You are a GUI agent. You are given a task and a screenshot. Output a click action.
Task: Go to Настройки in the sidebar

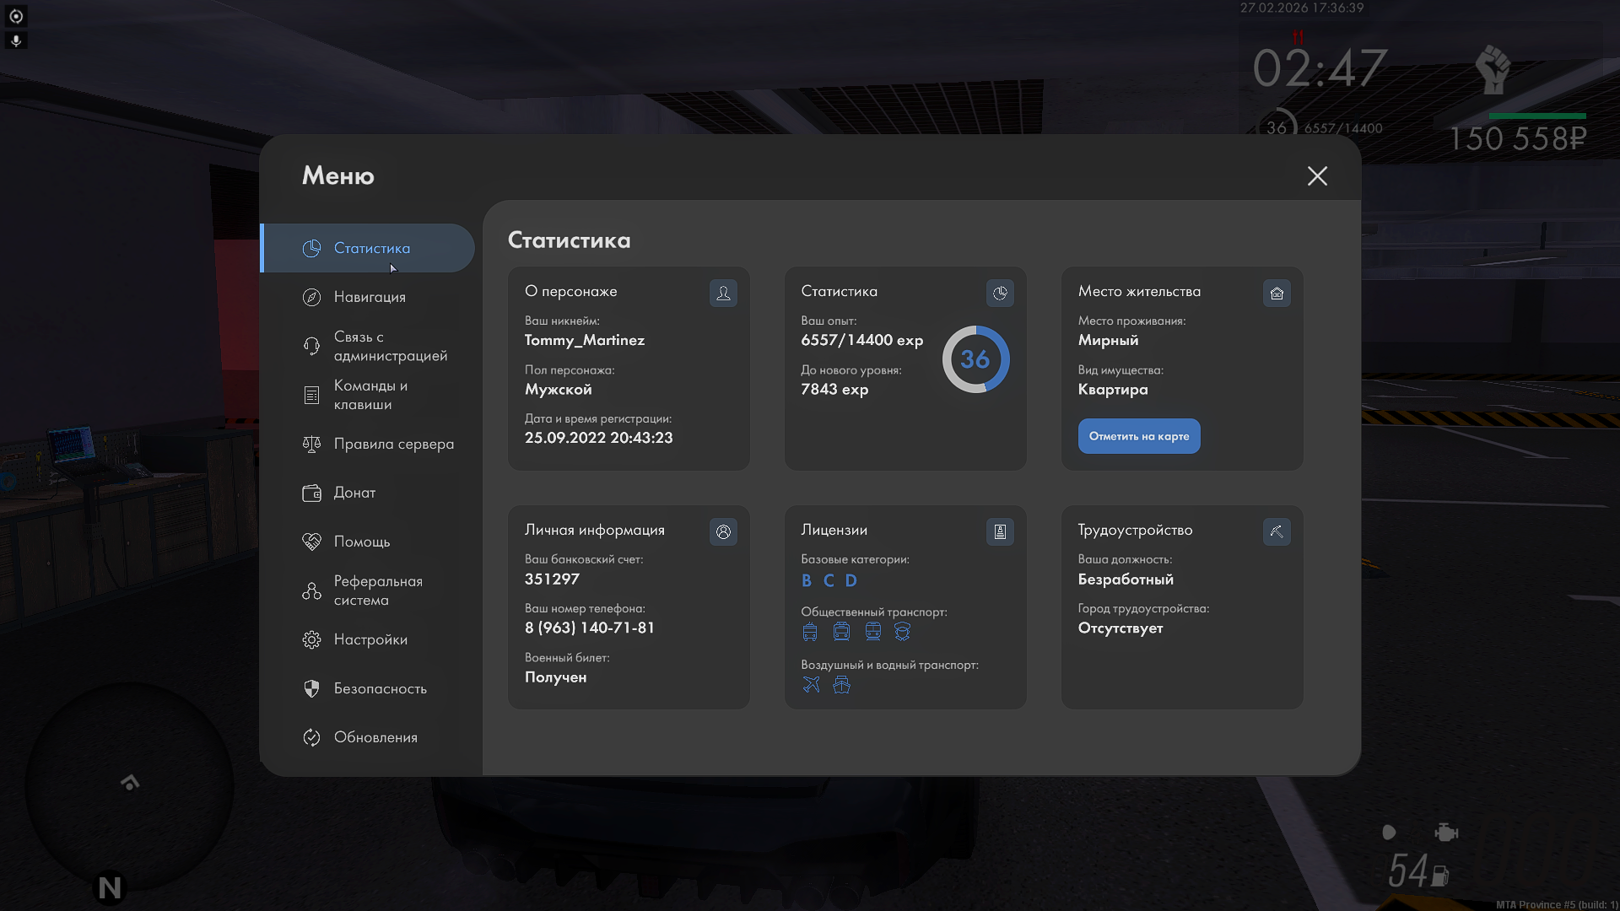pyautogui.click(x=370, y=639)
